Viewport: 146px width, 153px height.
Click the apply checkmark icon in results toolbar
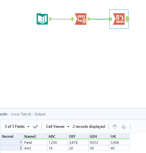(35, 127)
